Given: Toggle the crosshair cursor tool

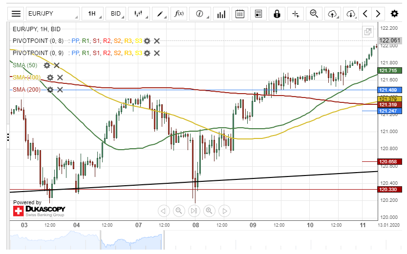Looking at the screenshot, I should click(295, 14).
